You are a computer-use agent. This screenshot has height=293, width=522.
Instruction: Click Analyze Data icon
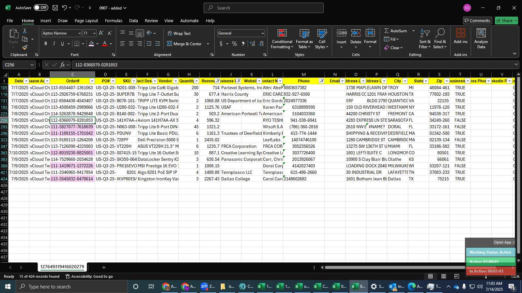click(481, 39)
